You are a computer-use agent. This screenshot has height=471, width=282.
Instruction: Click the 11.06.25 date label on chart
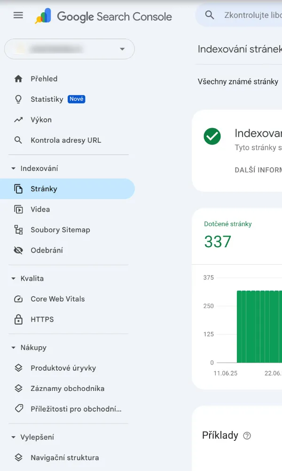pos(225,373)
